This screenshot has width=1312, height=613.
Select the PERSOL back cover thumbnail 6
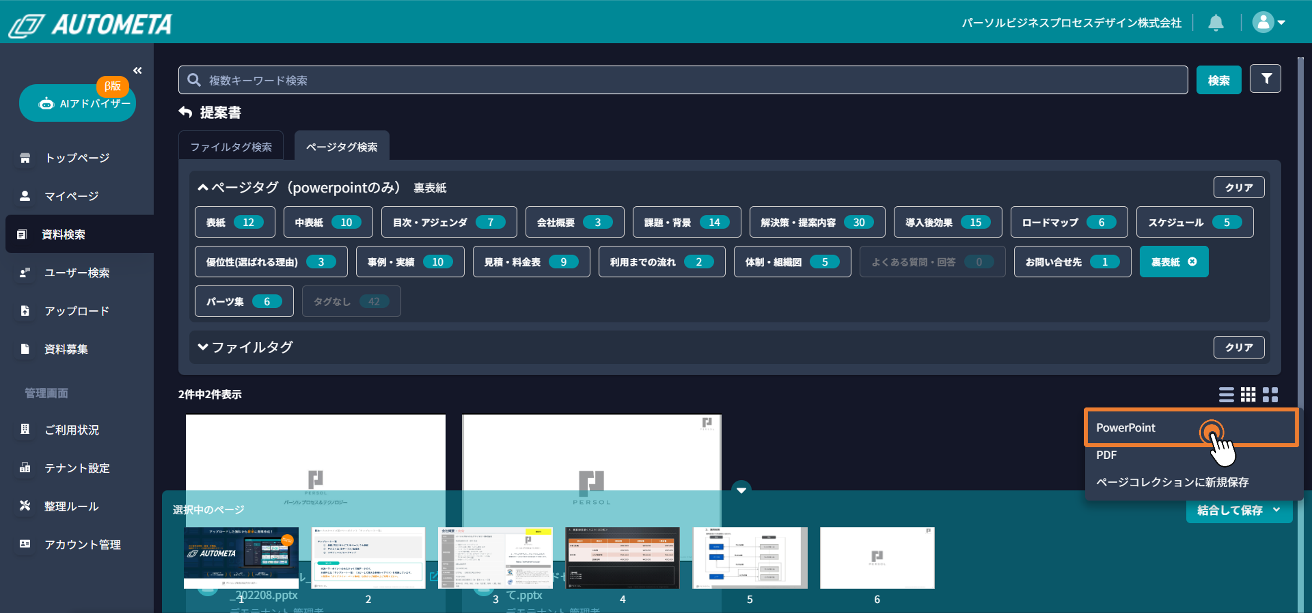[877, 558]
